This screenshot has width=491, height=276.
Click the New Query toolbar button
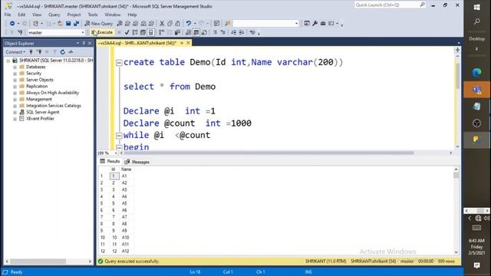point(99,24)
